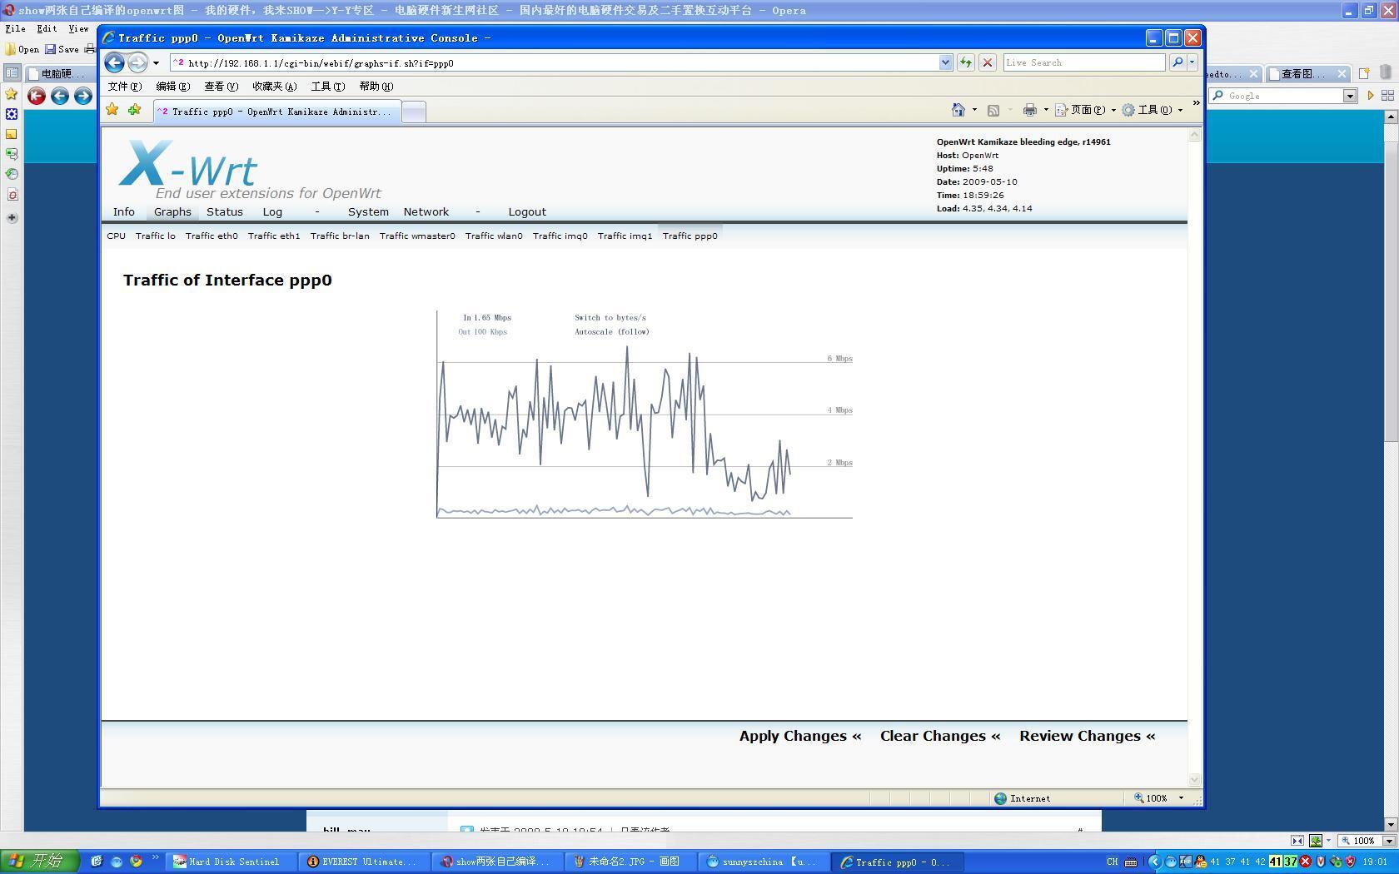The width and height of the screenshot is (1399, 874).
Task: Click the printer icon in IE toolbar
Action: pyautogui.click(x=1030, y=110)
